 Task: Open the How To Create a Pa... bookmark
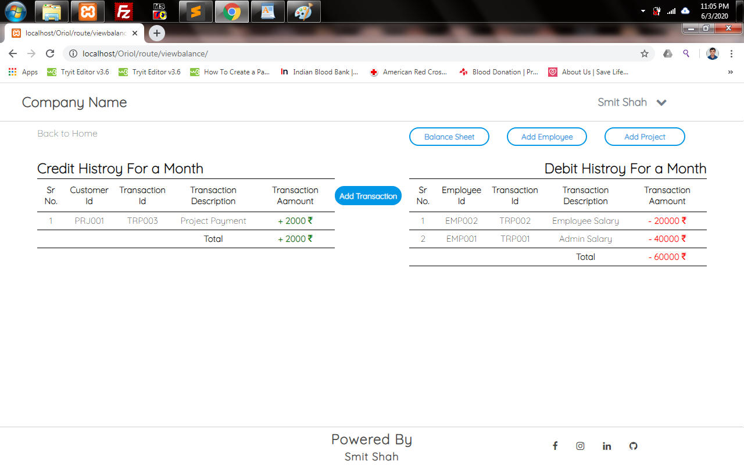coord(230,72)
